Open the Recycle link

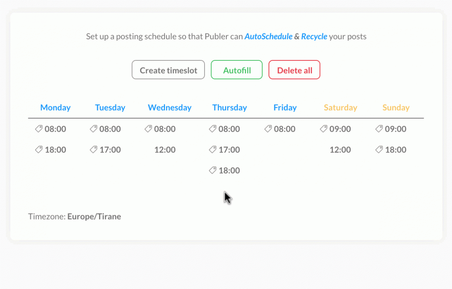tap(314, 37)
